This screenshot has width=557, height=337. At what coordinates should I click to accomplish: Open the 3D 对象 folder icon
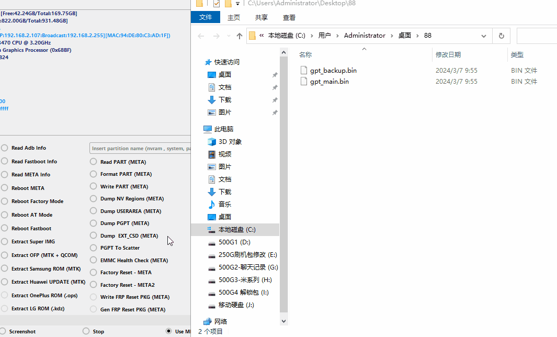[212, 142]
